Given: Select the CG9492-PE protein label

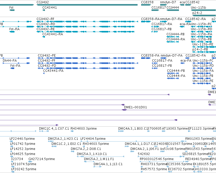Looking at the screenshot, I should pos(47,56).
